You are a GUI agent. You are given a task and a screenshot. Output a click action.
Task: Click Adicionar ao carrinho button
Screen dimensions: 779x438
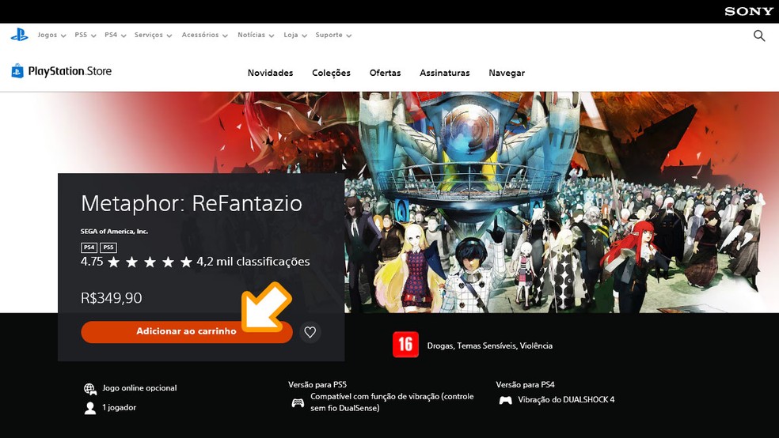[187, 332]
